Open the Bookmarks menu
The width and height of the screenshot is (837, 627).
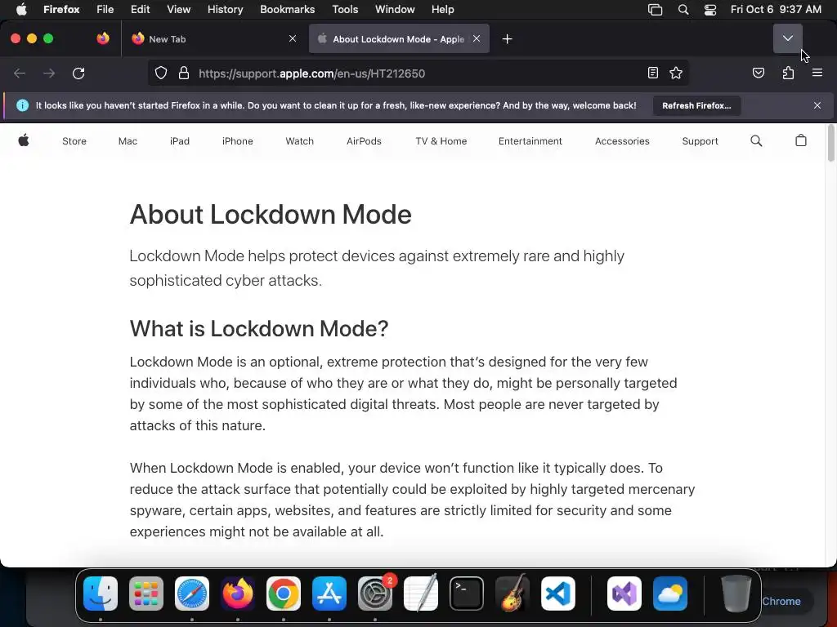point(287,10)
